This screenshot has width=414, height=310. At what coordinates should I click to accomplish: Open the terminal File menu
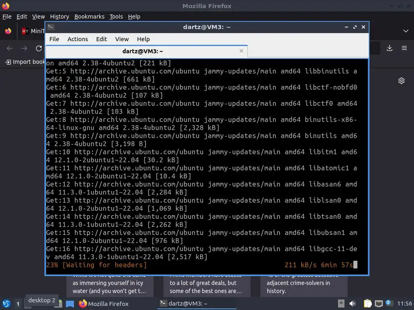click(54, 39)
